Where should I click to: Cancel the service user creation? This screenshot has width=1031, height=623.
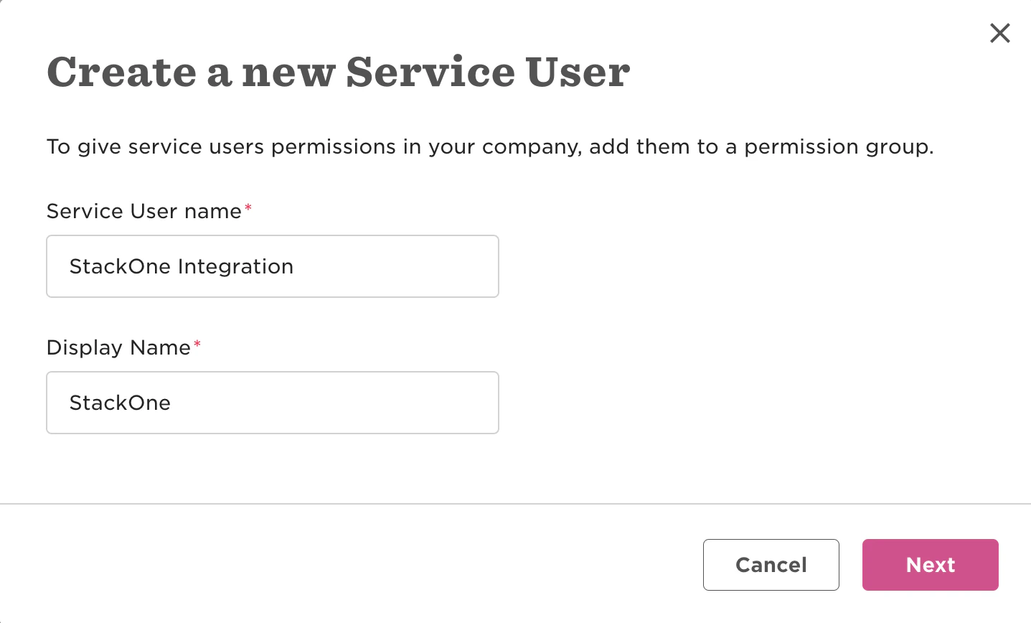(771, 565)
